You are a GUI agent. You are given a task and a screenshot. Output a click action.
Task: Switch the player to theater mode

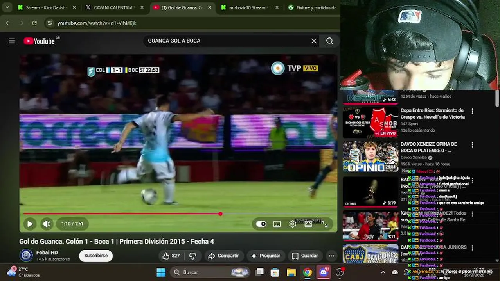(x=308, y=224)
